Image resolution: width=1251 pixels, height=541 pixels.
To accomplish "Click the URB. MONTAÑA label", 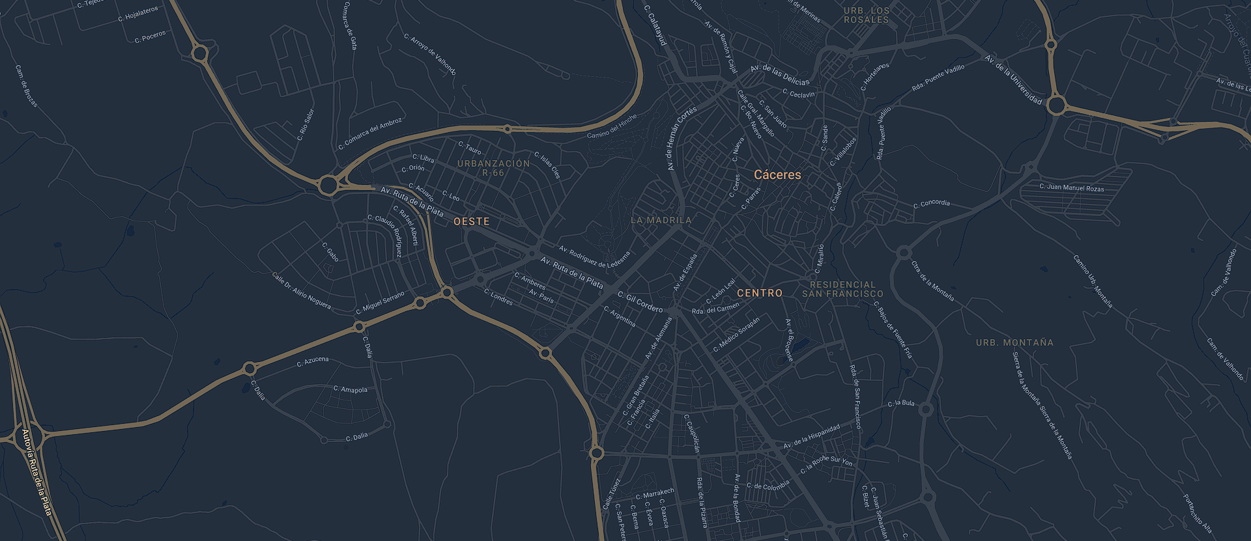I will (x=1014, y=342).
